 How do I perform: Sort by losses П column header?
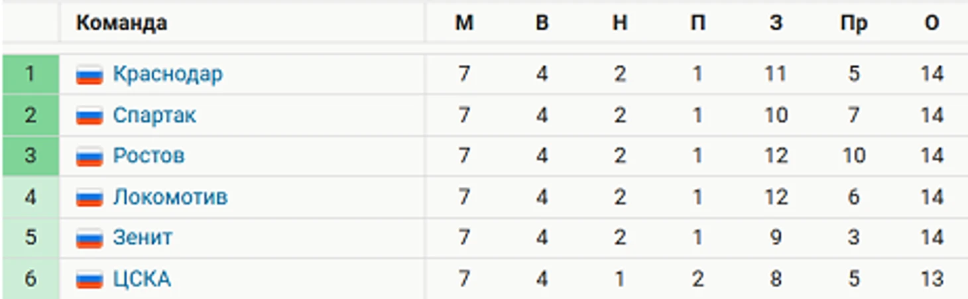697,23
